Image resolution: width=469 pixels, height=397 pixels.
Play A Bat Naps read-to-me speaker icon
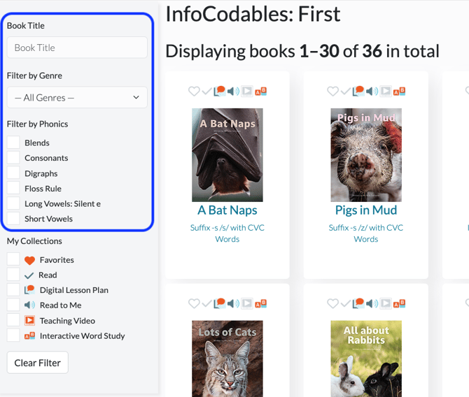tap(233, 91)
